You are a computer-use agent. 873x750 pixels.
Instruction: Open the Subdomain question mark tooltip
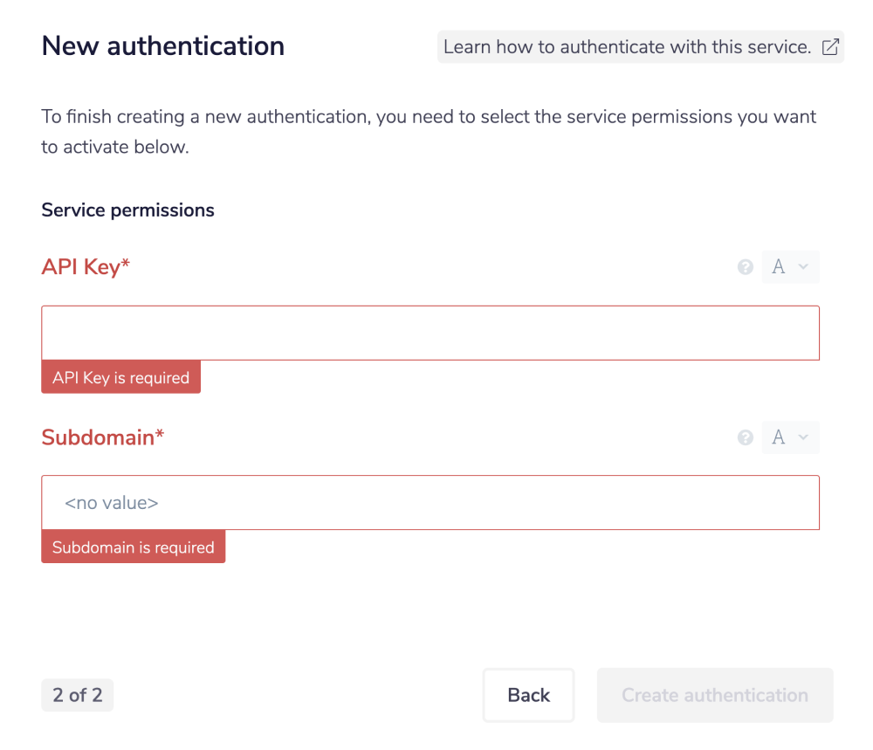pyautogui.click(x=745, y=437)
